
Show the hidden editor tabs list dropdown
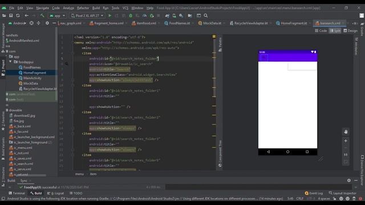coord(354,23)
